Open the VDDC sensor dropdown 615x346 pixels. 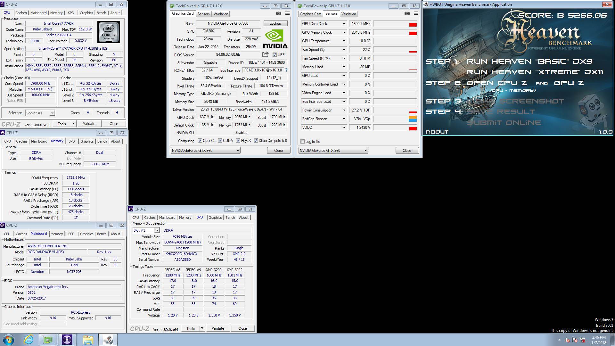point(344,128)
